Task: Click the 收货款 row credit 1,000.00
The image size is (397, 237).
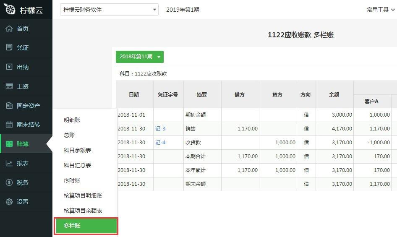Action: point(278,143)
